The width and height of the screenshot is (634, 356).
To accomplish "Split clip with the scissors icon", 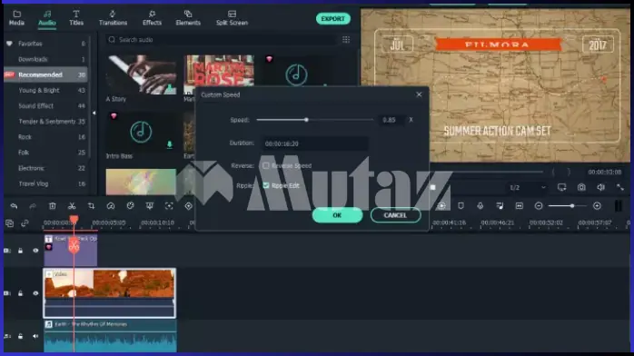I will point(72,206).
